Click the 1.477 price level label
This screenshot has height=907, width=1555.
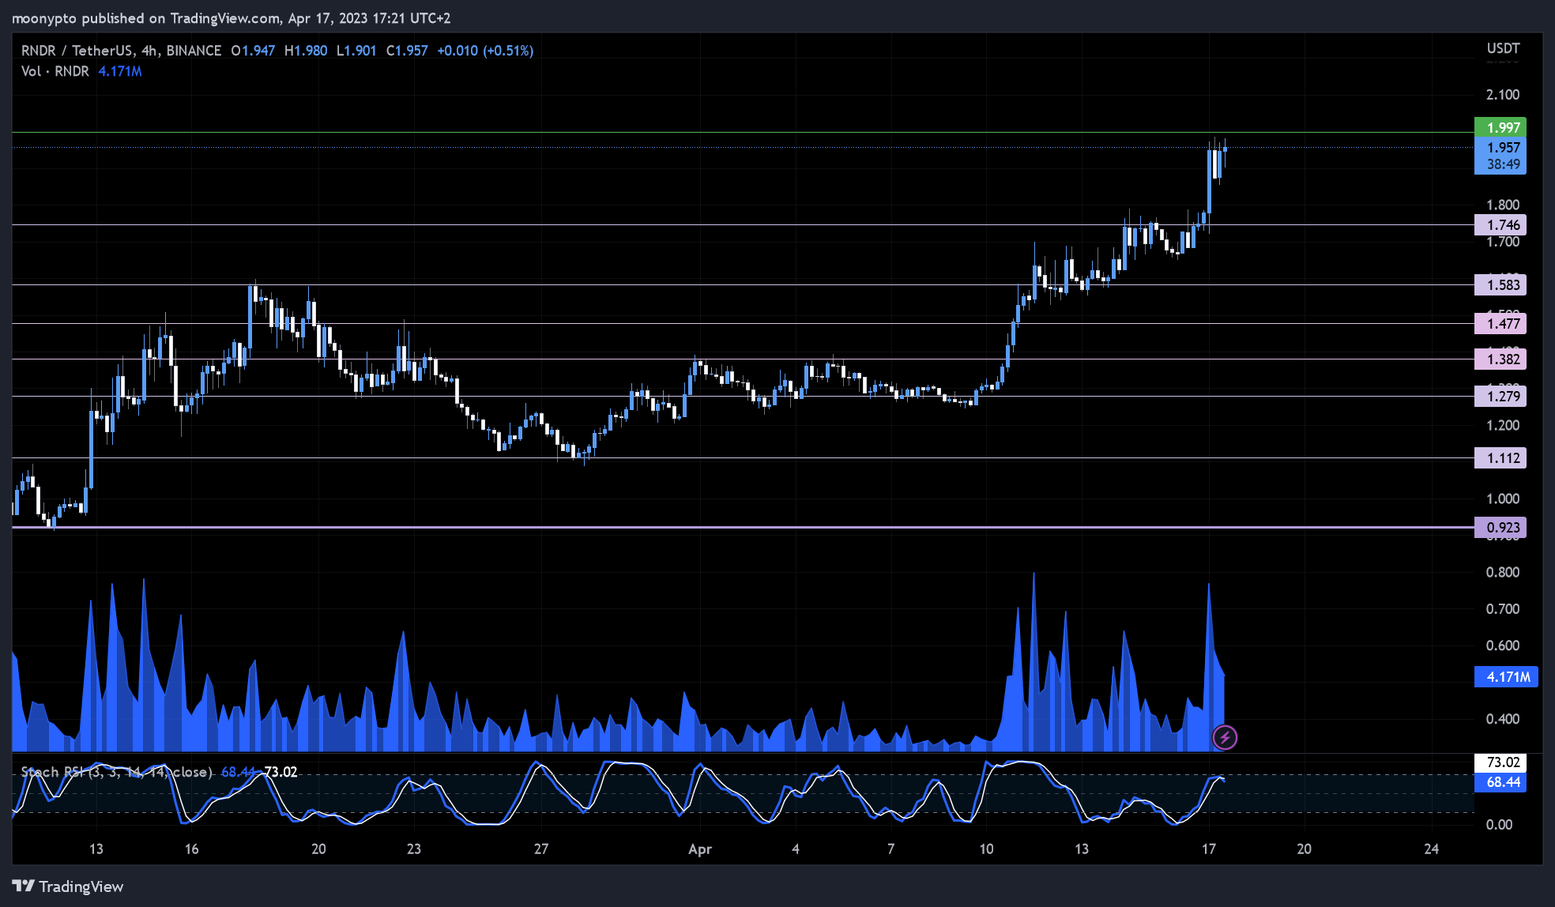pyautogui.click(x=1500, y=324)
